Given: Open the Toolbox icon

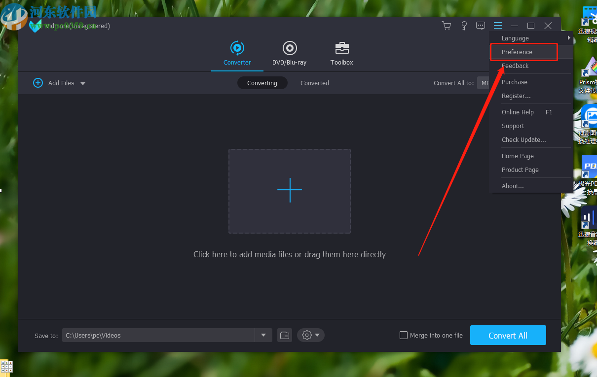Looking at the screenshot, I should 342,48.
